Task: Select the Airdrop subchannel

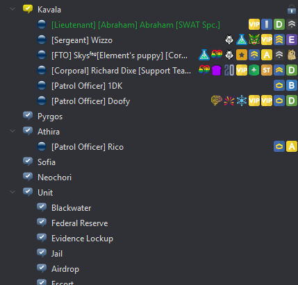Action: pyautogui.click(x=65, y=269)
